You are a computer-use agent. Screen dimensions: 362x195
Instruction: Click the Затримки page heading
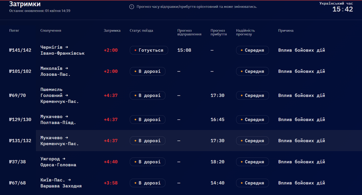point(25,4)
